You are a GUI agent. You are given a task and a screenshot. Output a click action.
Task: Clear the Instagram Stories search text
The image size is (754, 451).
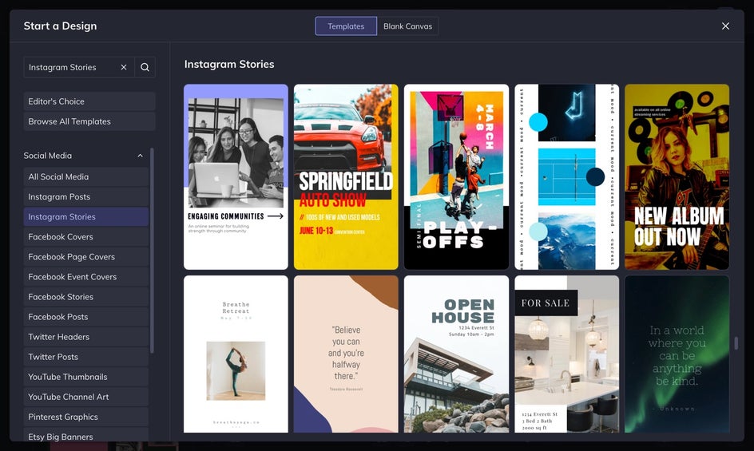[x=124, y=67]
